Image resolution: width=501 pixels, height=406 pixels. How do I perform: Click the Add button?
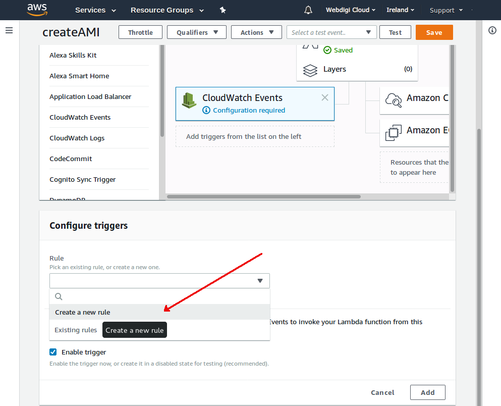427,392
